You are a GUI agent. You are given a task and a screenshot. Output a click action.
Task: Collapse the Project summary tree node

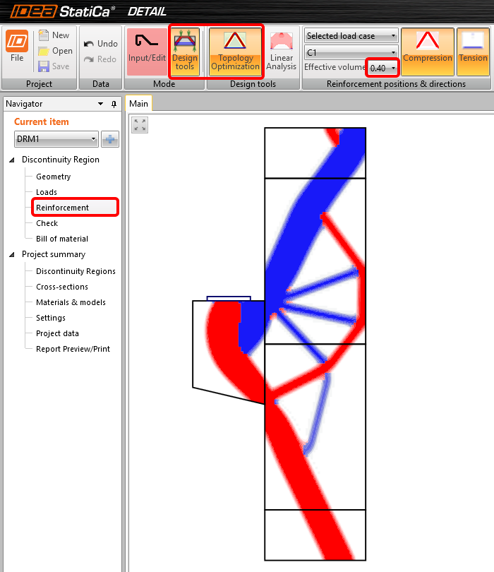point(12,254)
